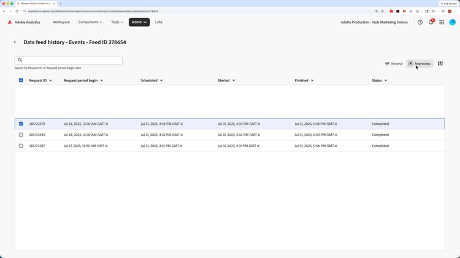
Task: Go back using the left chevron beside title
Action: point(15,42)
